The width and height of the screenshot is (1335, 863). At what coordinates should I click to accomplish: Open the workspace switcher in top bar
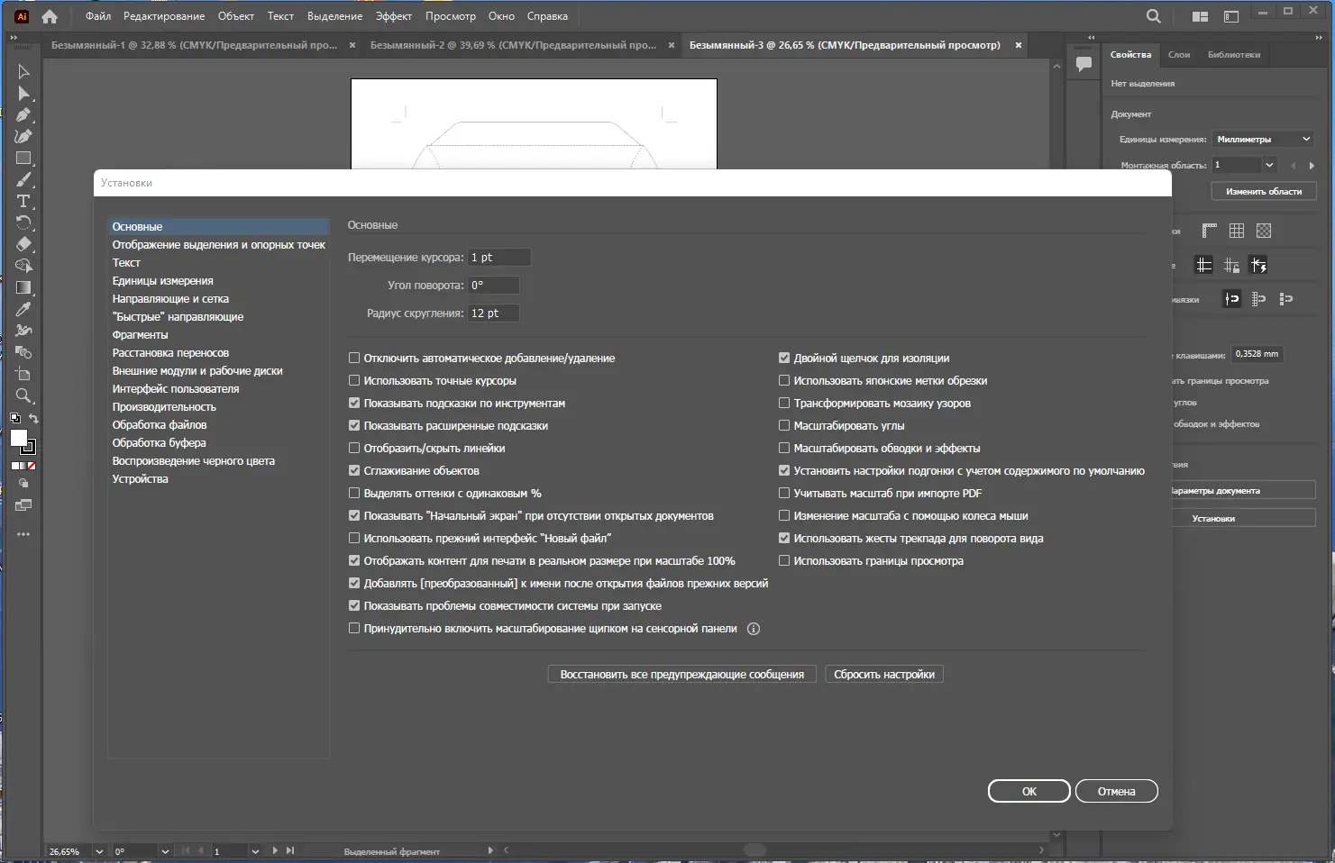point(1231,16)
